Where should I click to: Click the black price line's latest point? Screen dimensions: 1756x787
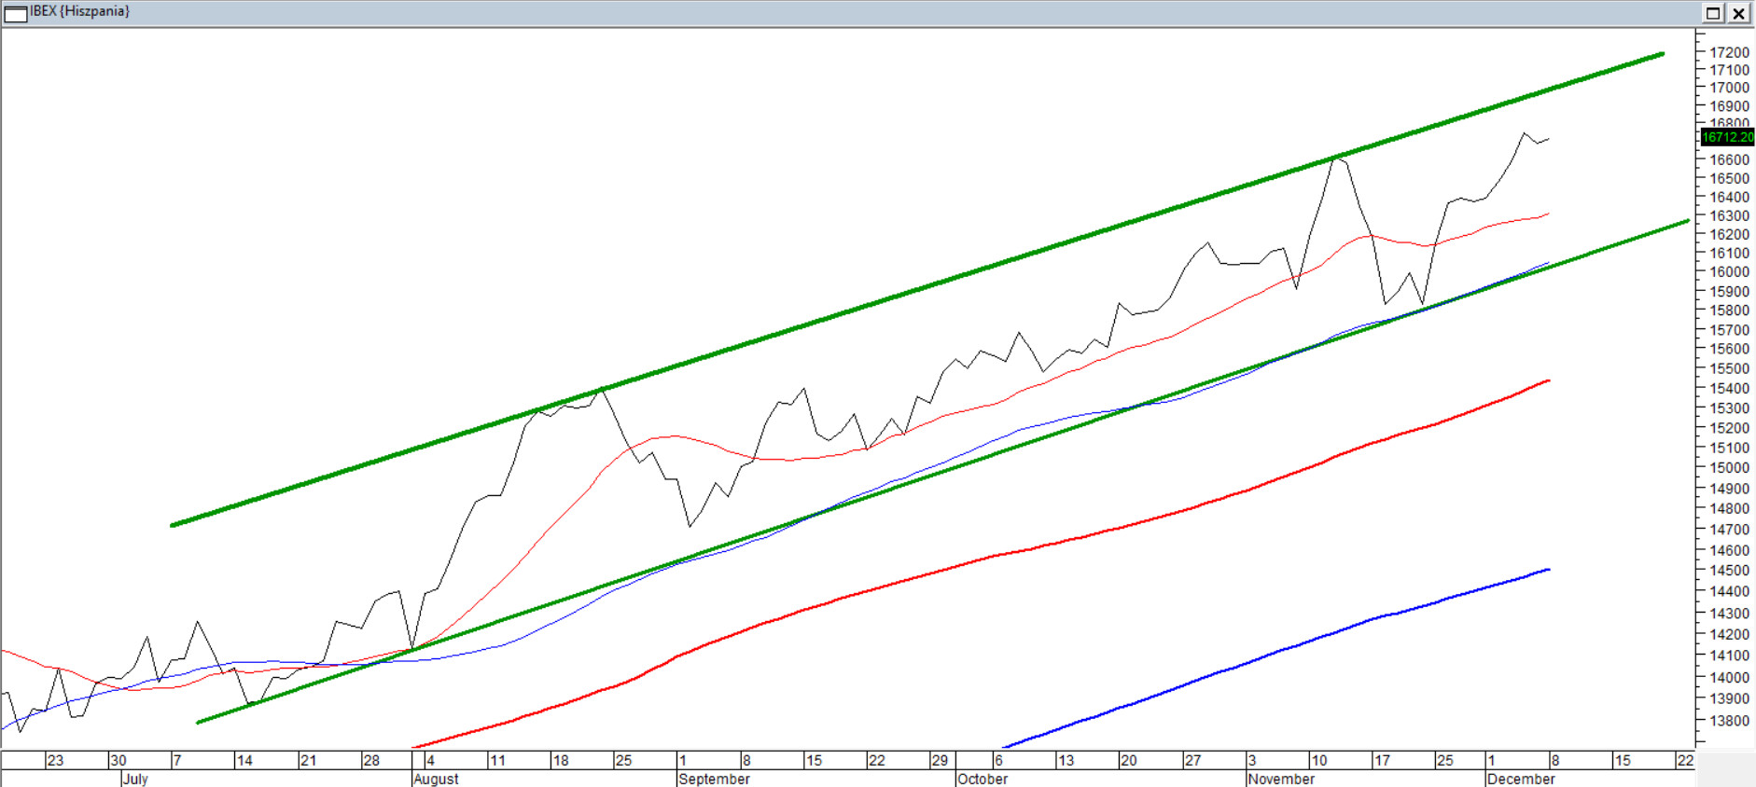pyautogui.click(x=1549, y=139)
